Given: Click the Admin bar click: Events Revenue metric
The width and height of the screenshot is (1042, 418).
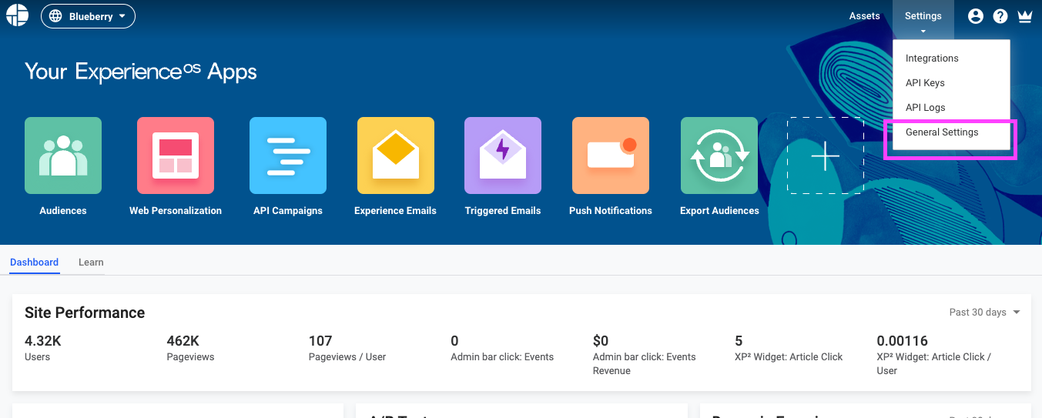Looking at the screenshot, I should (644, 356).
